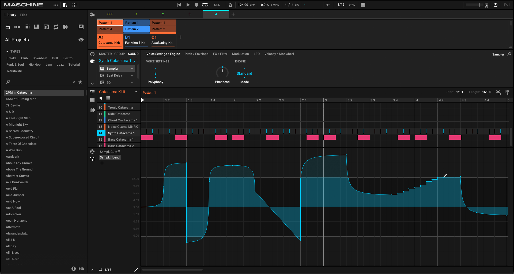Click the favorites star in browser search

(80, 82)
